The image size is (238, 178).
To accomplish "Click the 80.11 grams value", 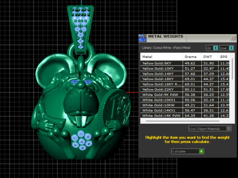I will click(x=190, y=89).
